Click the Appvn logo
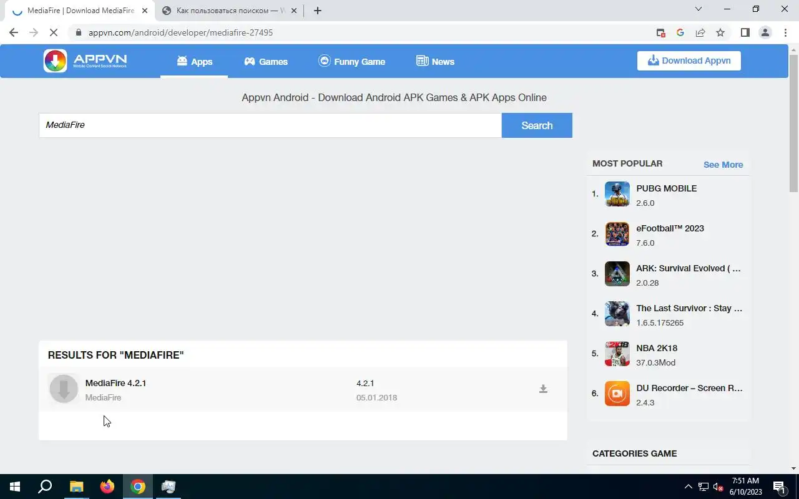 coord(86,61)
